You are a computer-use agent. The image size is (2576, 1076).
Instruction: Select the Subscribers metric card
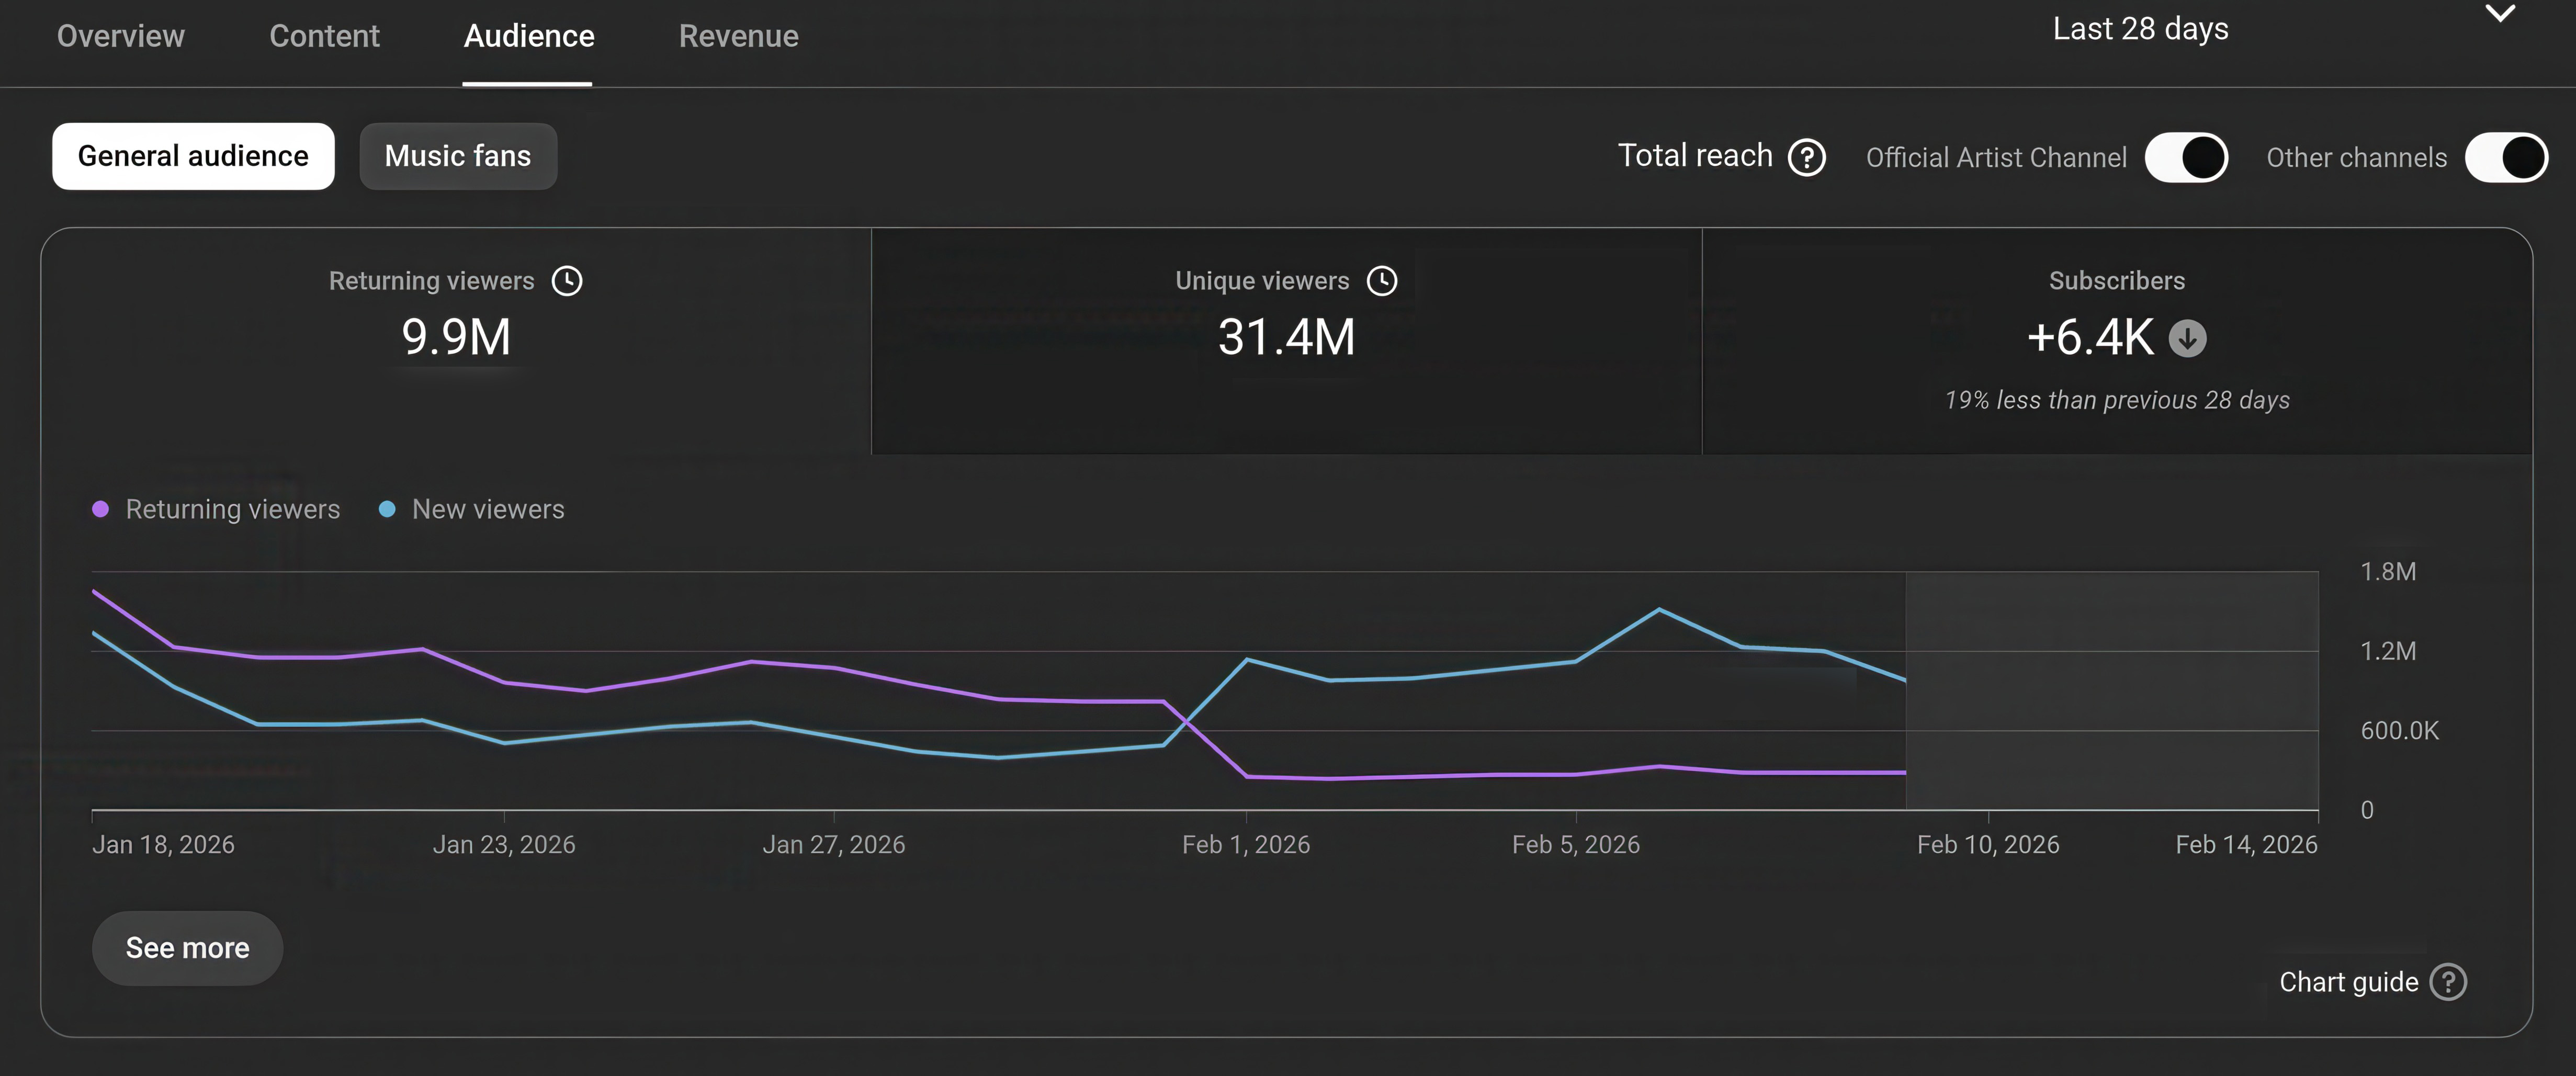(2116, 340)
